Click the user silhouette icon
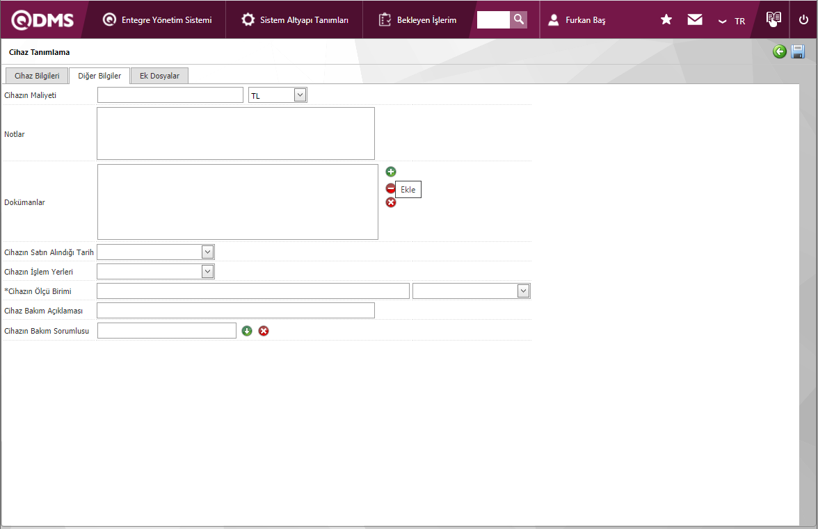This screenshot has height=529, width=818. coord(554,19)
